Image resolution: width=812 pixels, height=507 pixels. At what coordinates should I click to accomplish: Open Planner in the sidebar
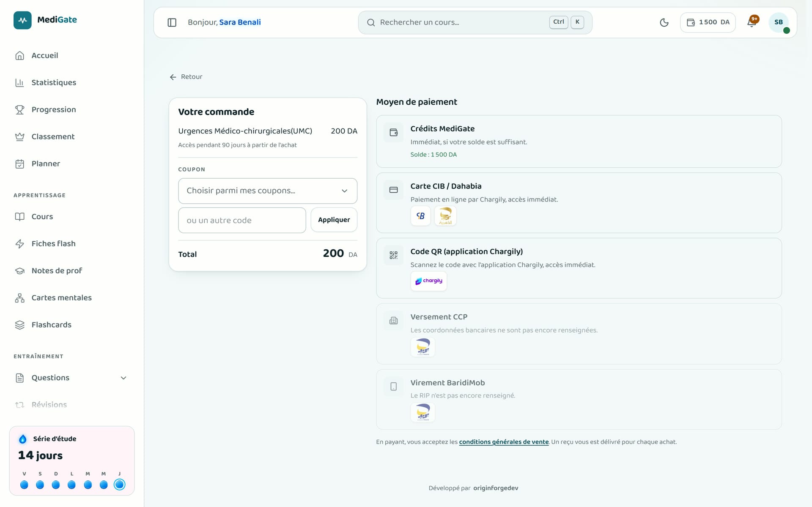click(x=72, y=164)
